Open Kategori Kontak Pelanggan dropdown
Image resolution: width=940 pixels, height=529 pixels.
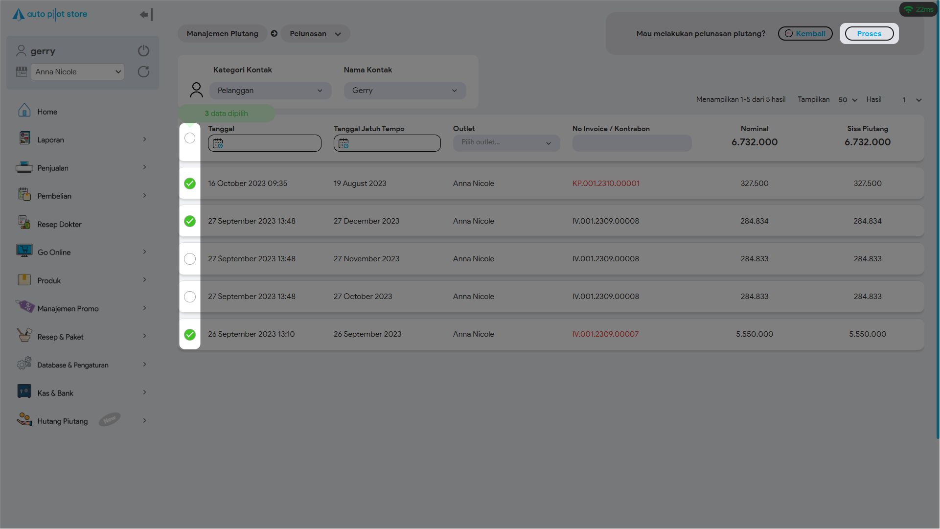(x=270, y=91)
